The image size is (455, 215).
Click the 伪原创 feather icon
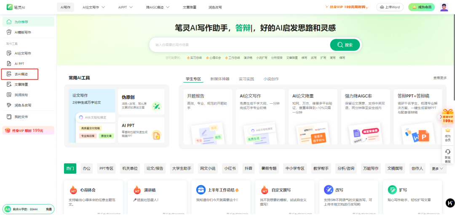point(157,106)
